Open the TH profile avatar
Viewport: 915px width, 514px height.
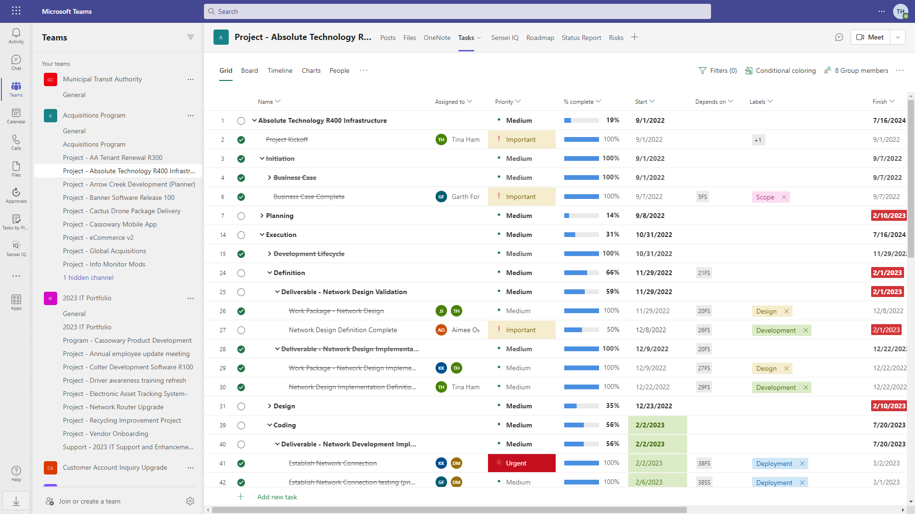pyautogui.click(x=901, y=11)
